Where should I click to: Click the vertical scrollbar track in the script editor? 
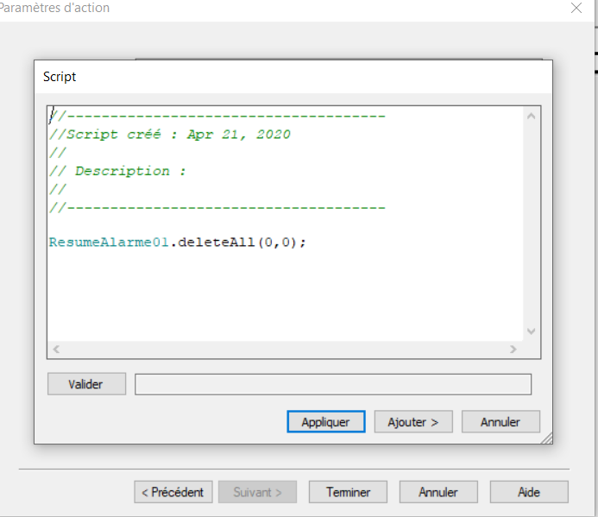click(x=531, y=224)
